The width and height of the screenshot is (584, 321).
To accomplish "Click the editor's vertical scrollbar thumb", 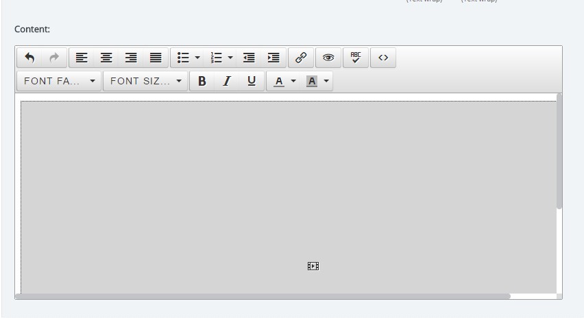I will pyautogui.click(x=559, y=152).
